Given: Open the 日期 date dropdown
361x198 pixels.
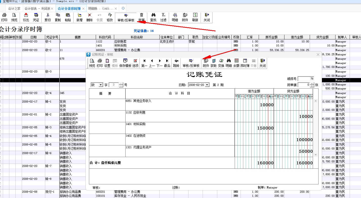Looking at the screenshot, I should coord(207,85).
